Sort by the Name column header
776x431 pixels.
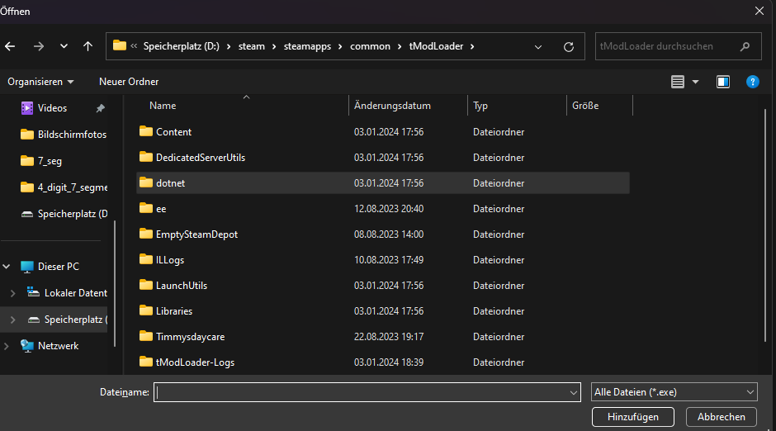click(163, 106)
